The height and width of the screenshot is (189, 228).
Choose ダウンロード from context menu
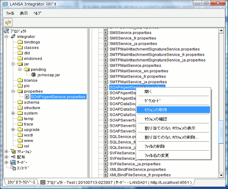(173, 100)
